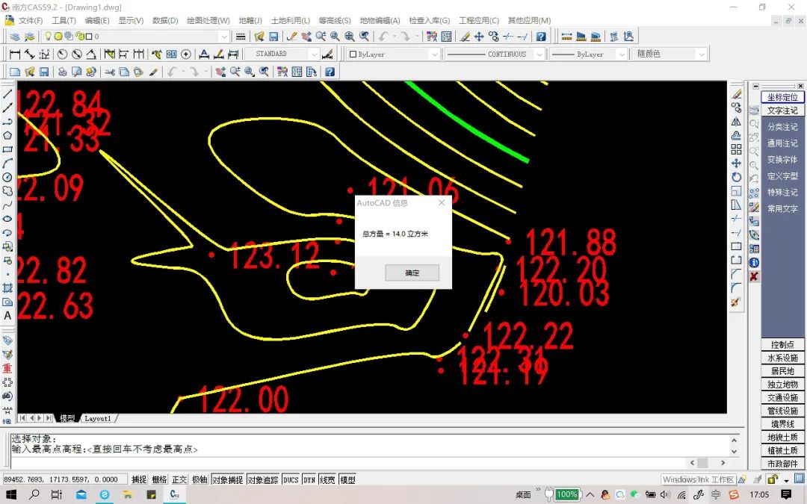Image resolution: width=807 pixels, height=504 pixels.
Task: Open the 等高线(S) menu
Action: click(335, 21)
